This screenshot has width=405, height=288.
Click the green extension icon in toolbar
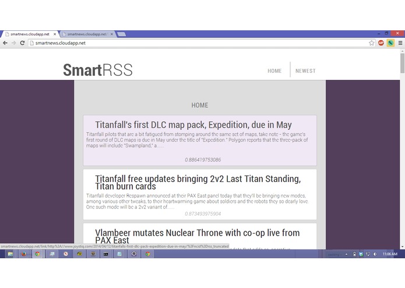pyautogui.click(x=390, y=43)
